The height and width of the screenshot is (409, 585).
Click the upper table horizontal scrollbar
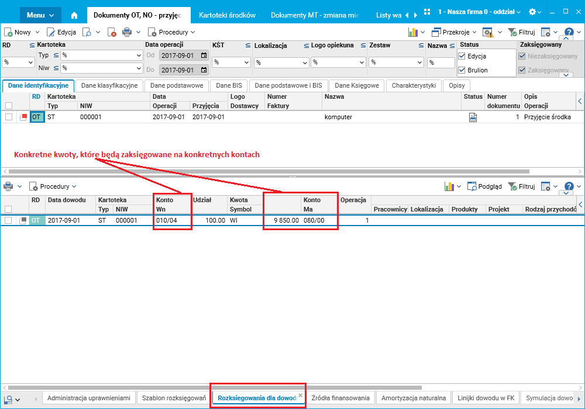269,172
